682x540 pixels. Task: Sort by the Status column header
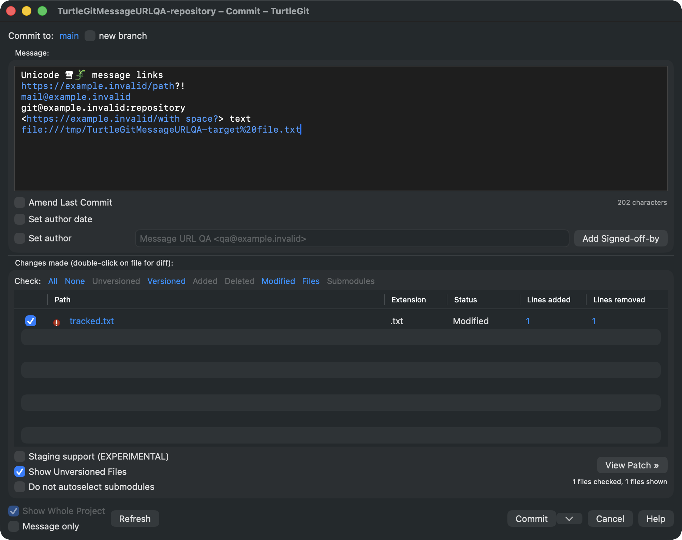click(483, 300)
